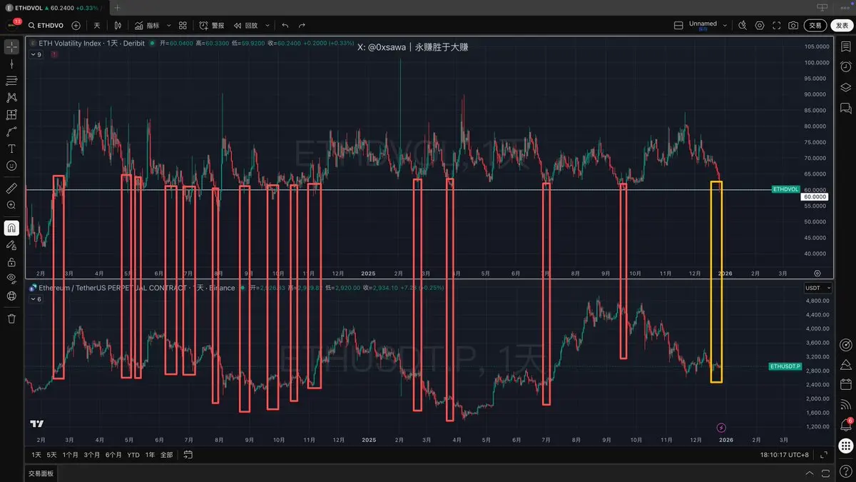Click the 交易 trade button
The height and width of the screenshot is (482, 856).
[x=815, y=25]
